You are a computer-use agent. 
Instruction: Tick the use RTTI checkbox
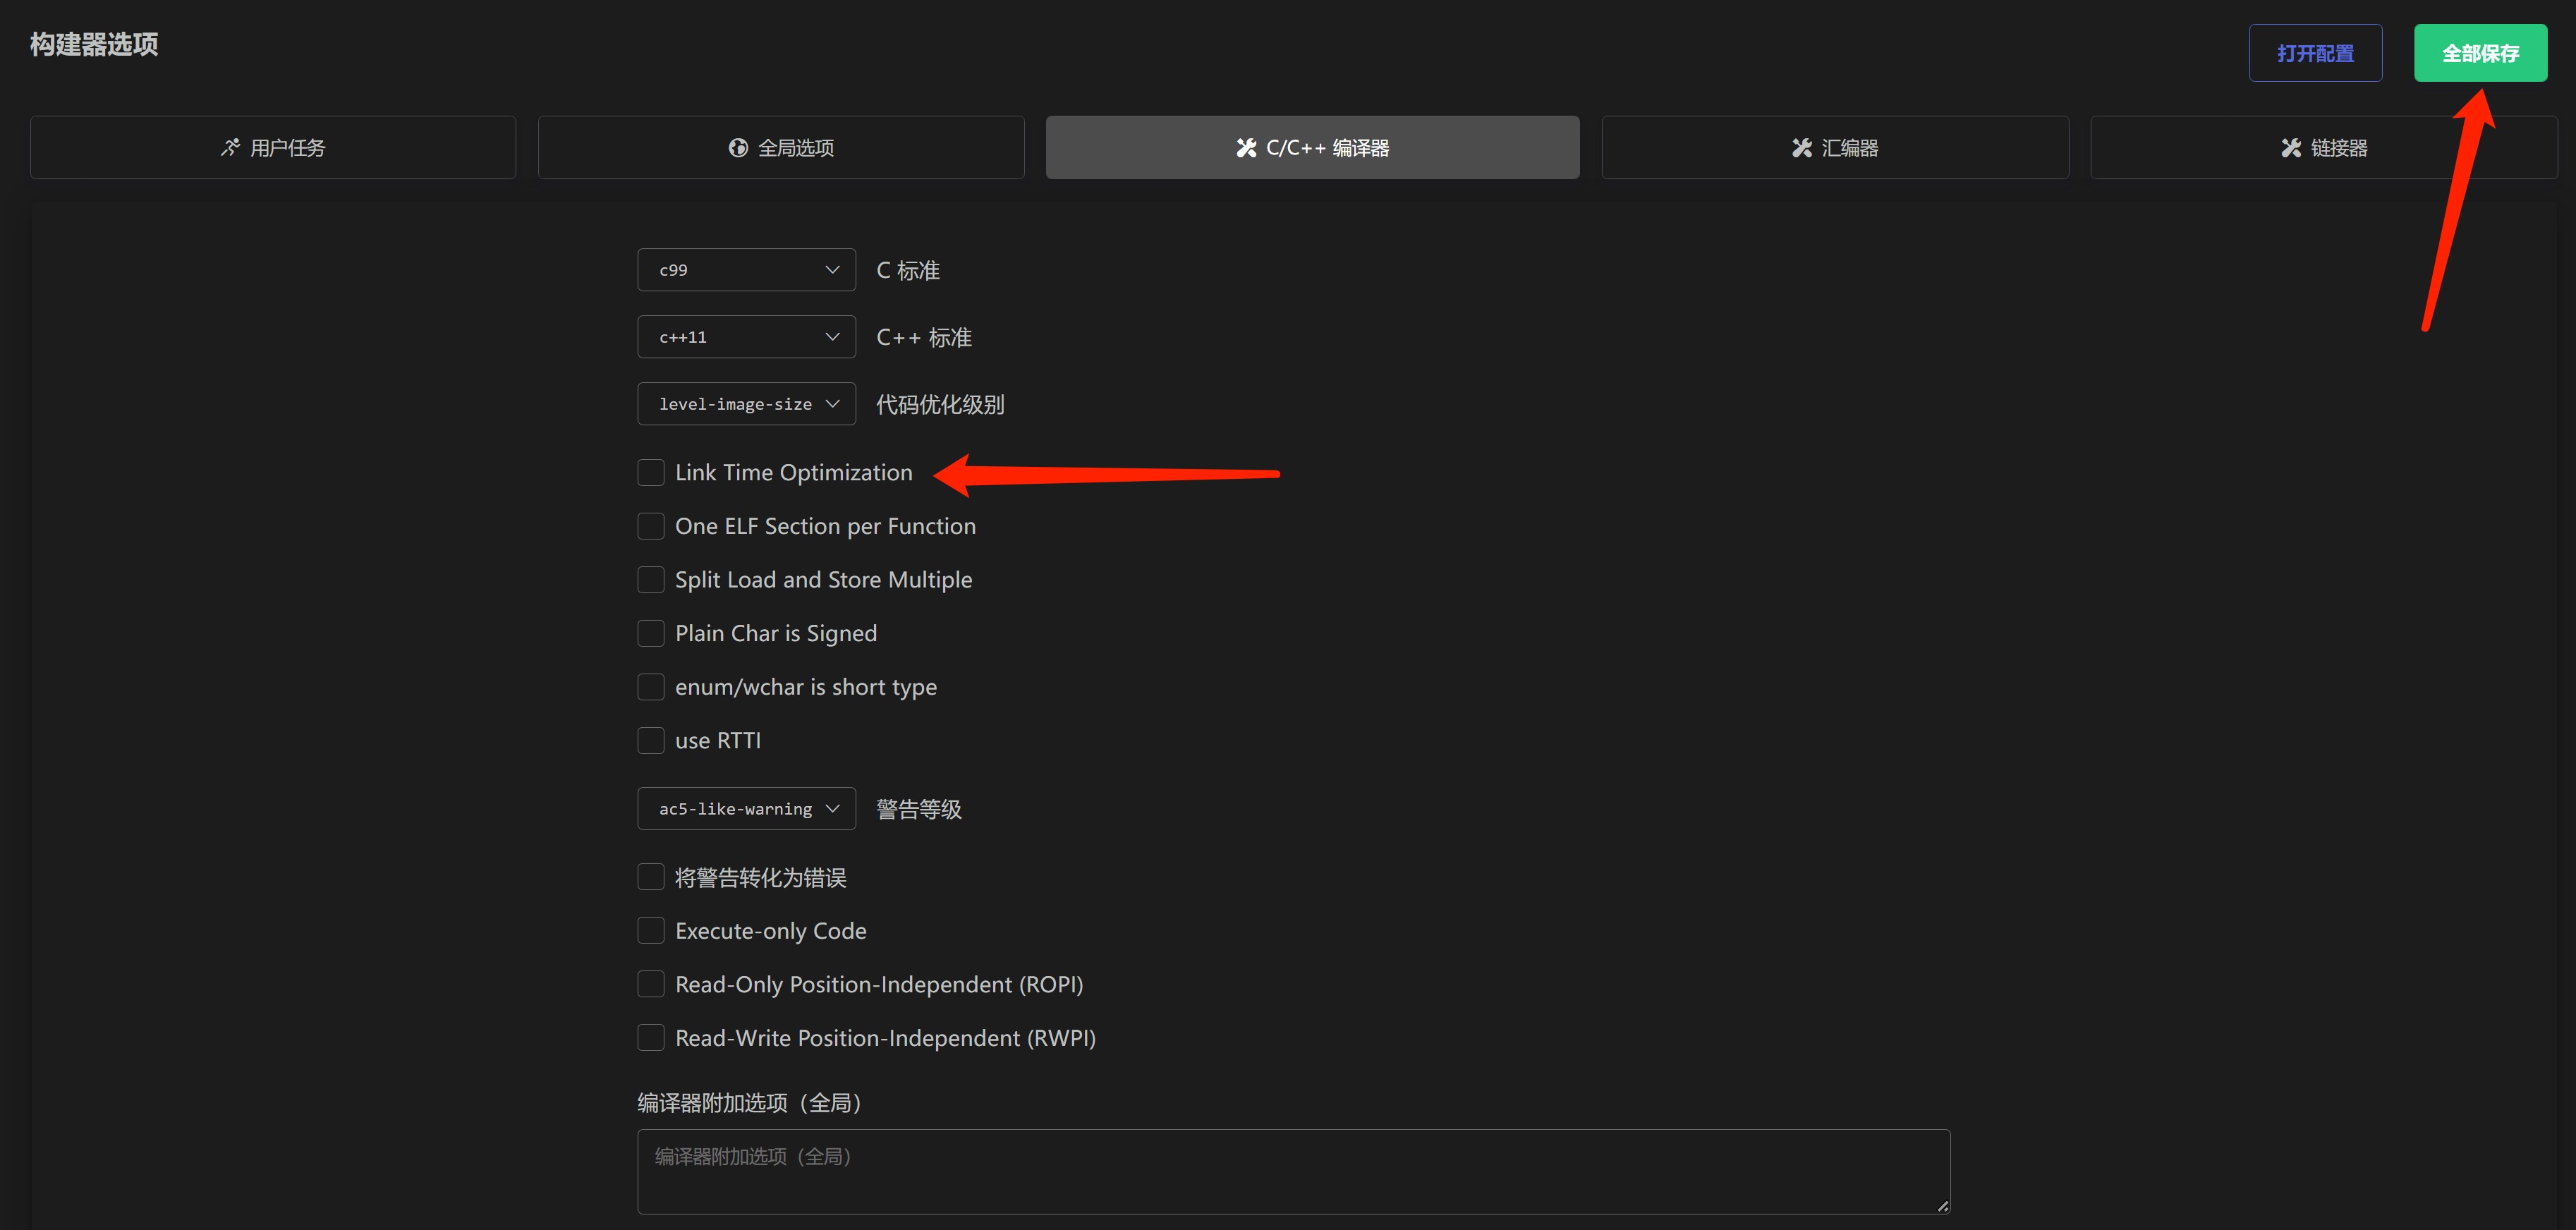pyautogui.click(x=651, y=741)
